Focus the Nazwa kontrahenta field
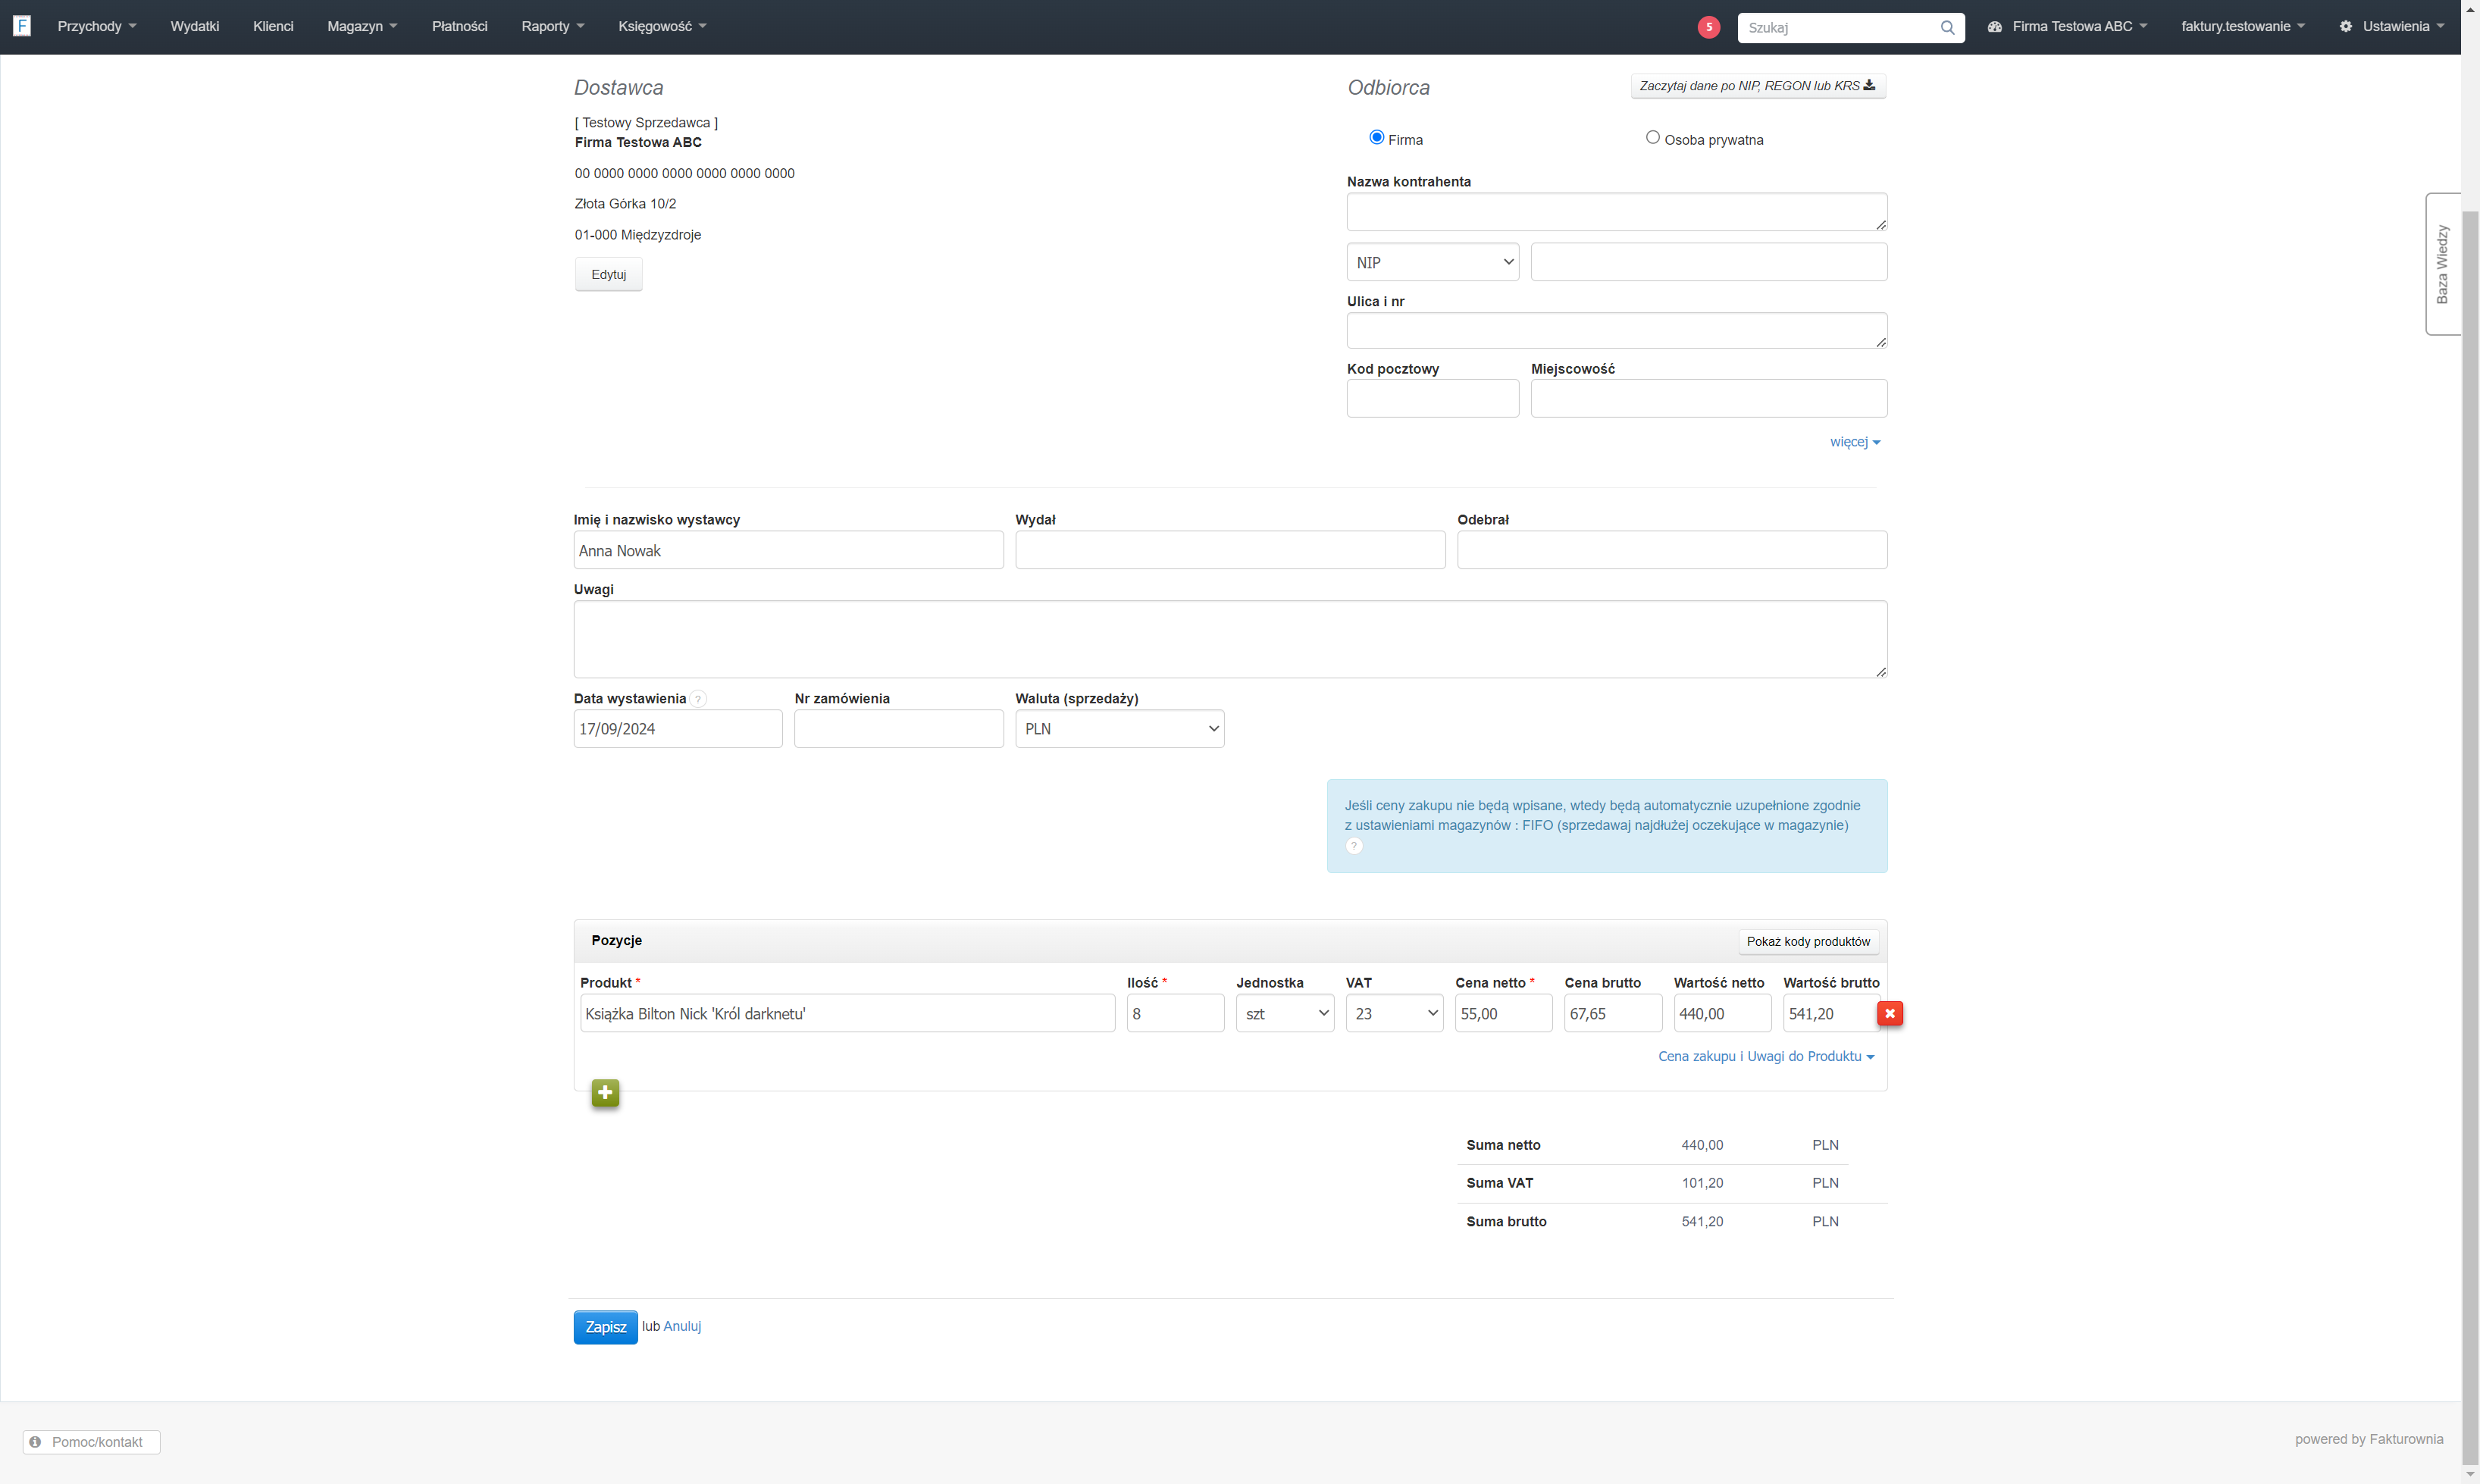The width and height of the screenshot is (2480, 1484). point(1616,212)
